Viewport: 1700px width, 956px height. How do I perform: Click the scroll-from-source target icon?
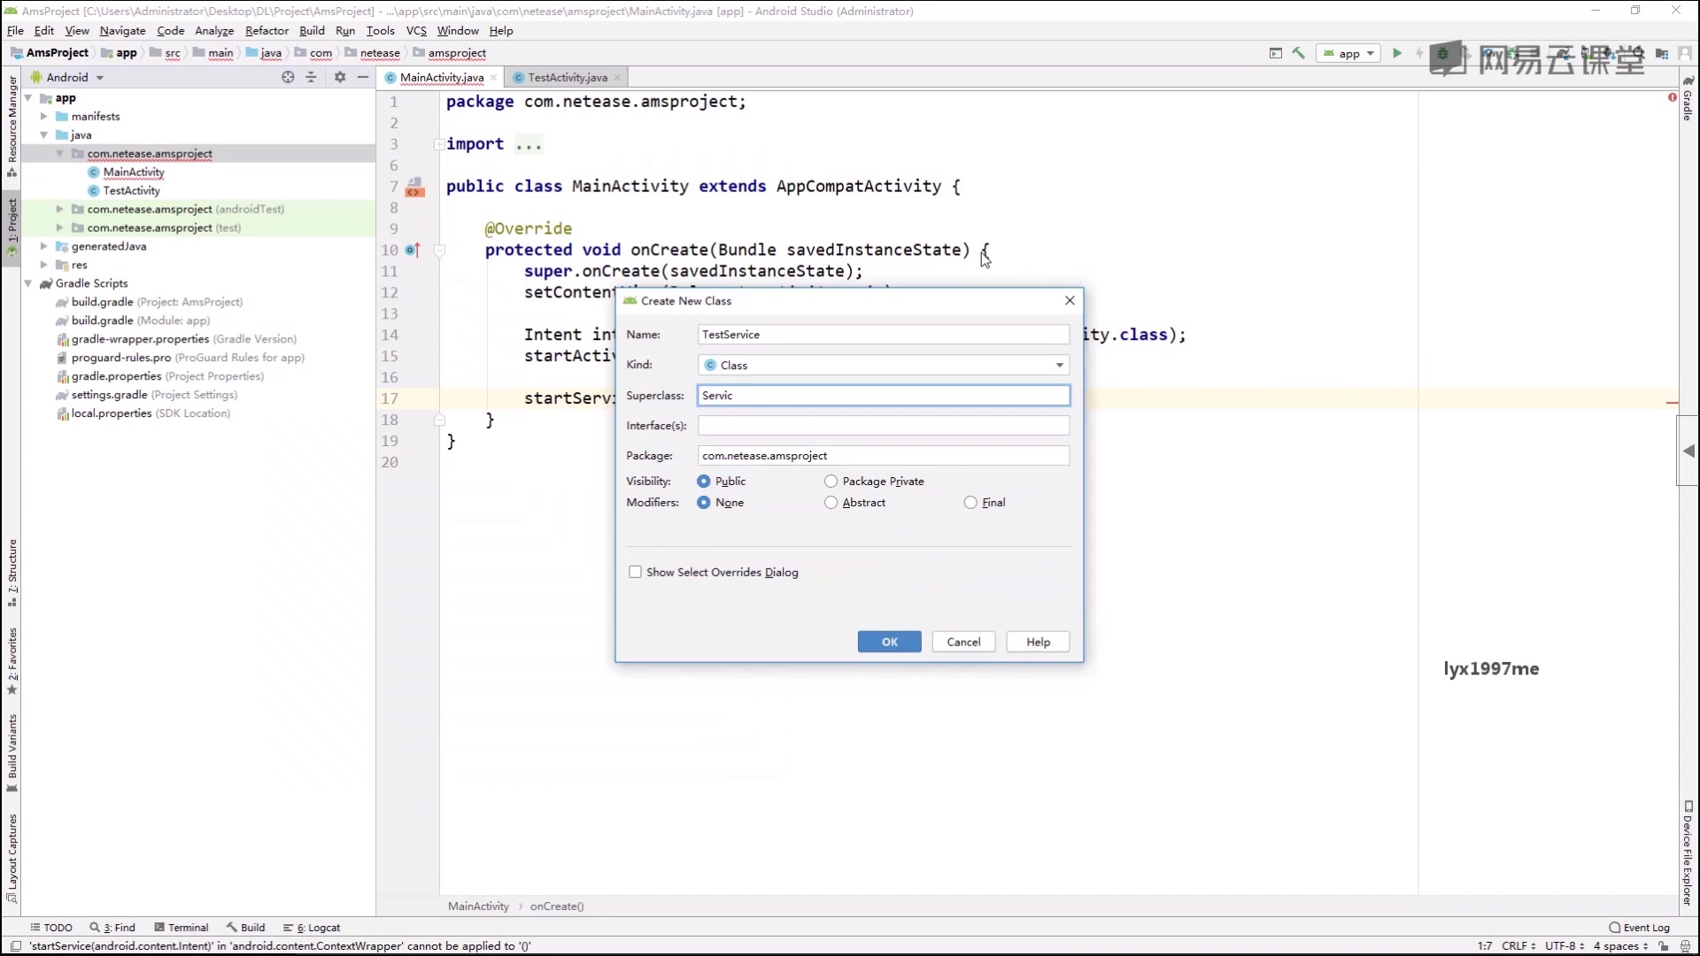click(x=288, y=77)
